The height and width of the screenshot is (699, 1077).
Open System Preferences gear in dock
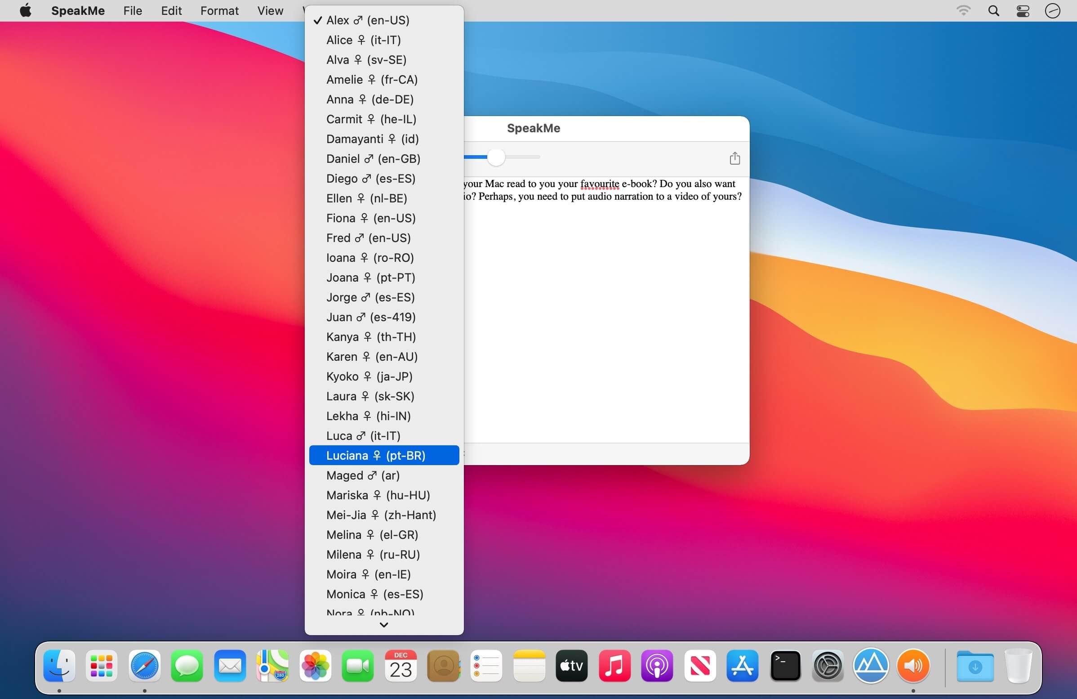[827, 666]
